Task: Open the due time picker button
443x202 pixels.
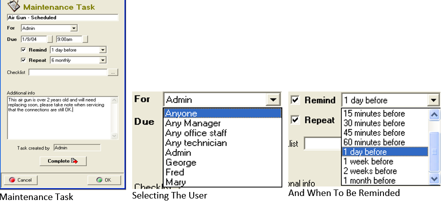Action: pos(85,39)
